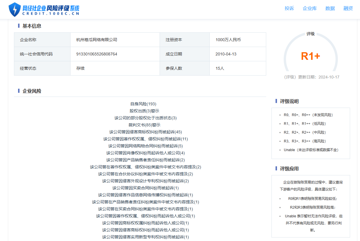Open the 投诉 navigation link
The image size is (360, 241).
click(289, 8)
